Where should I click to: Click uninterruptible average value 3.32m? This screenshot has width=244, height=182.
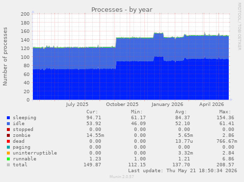tap(186, 153)
